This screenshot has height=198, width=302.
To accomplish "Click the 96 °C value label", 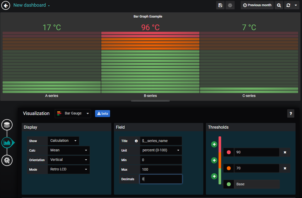I will coord(150,27).
